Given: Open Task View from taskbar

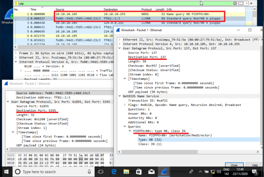Looking at the screenshot, I should [x=101, y=172].
